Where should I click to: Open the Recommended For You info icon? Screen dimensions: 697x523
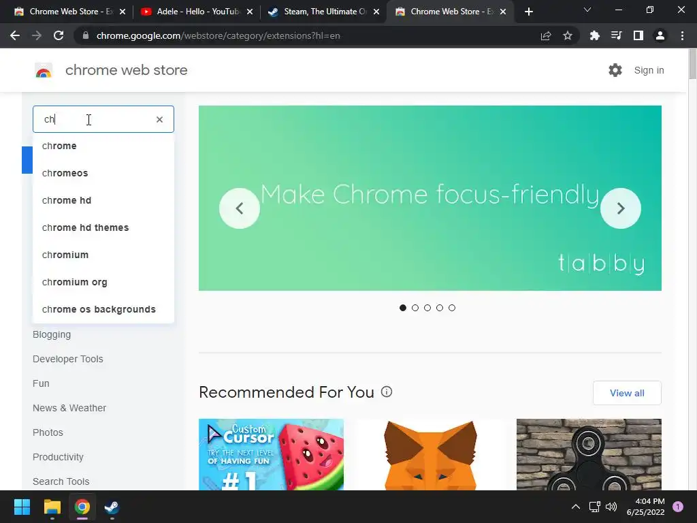pos(387,392)
